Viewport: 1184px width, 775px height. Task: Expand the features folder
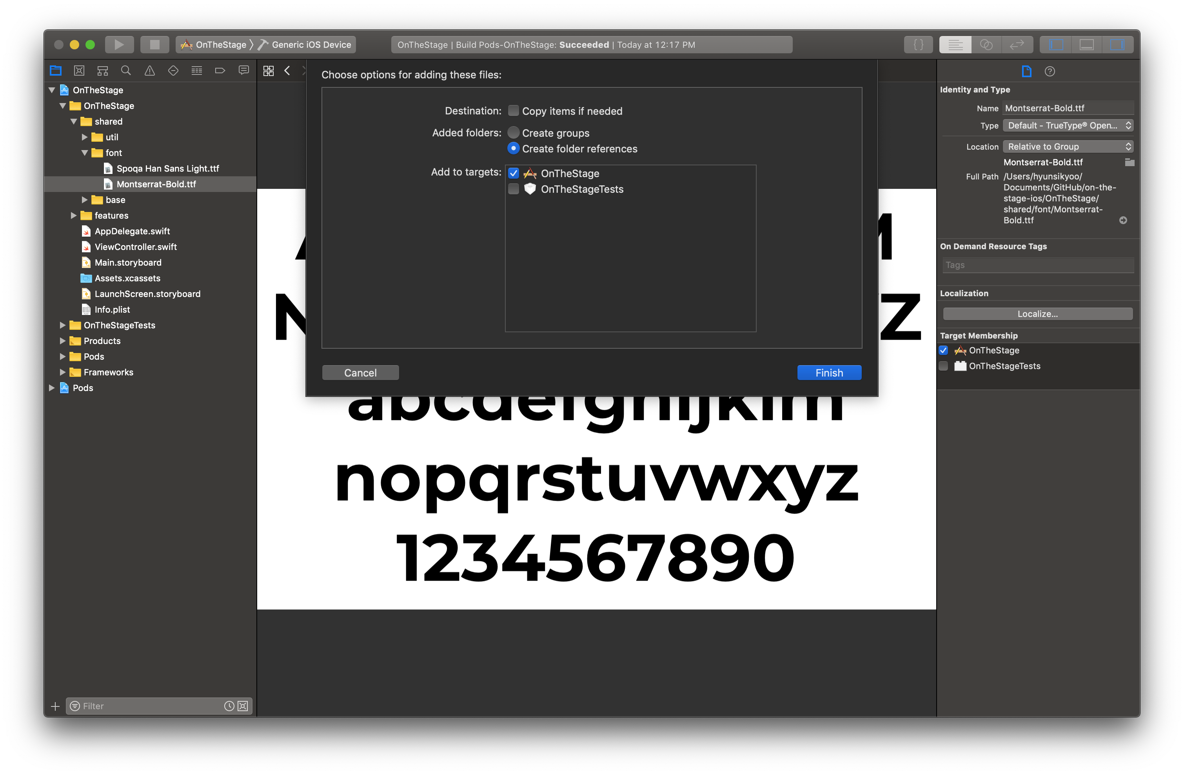(74, 216)
